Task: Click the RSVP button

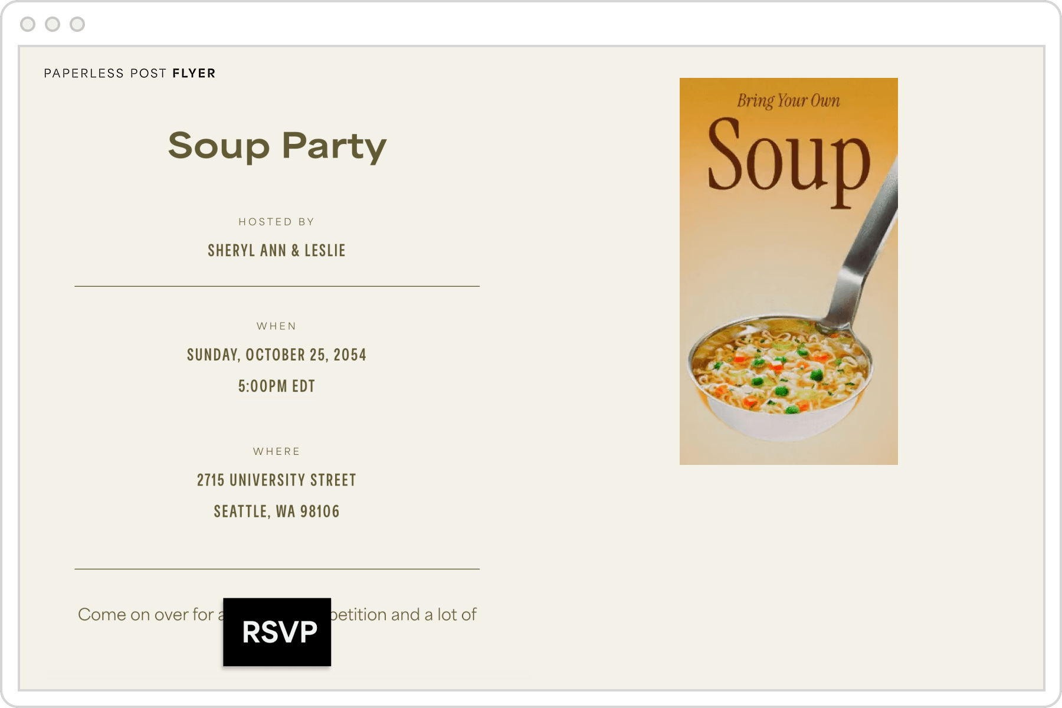Action: [277, 632]
